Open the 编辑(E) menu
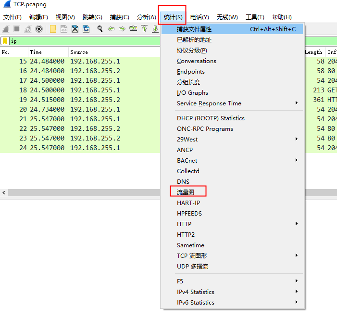The width and height of the screenshot is (337, 319). coord(38,17)
